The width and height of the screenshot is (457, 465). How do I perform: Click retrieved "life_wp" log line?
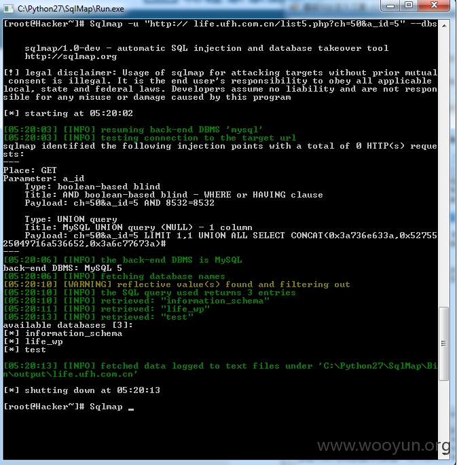click(x=107, y=309)
